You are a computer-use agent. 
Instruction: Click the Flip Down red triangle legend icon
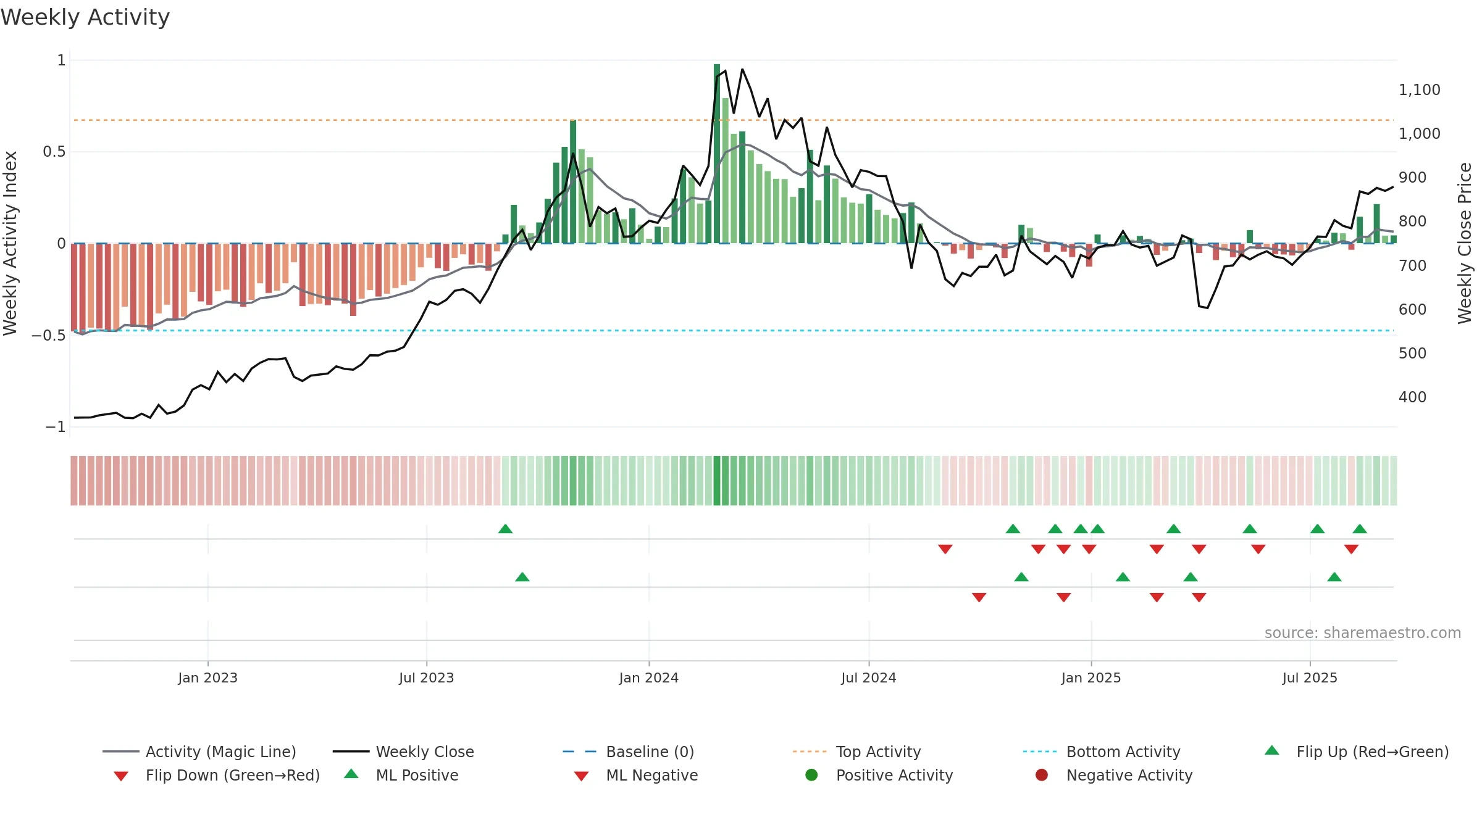click(121, 776)
